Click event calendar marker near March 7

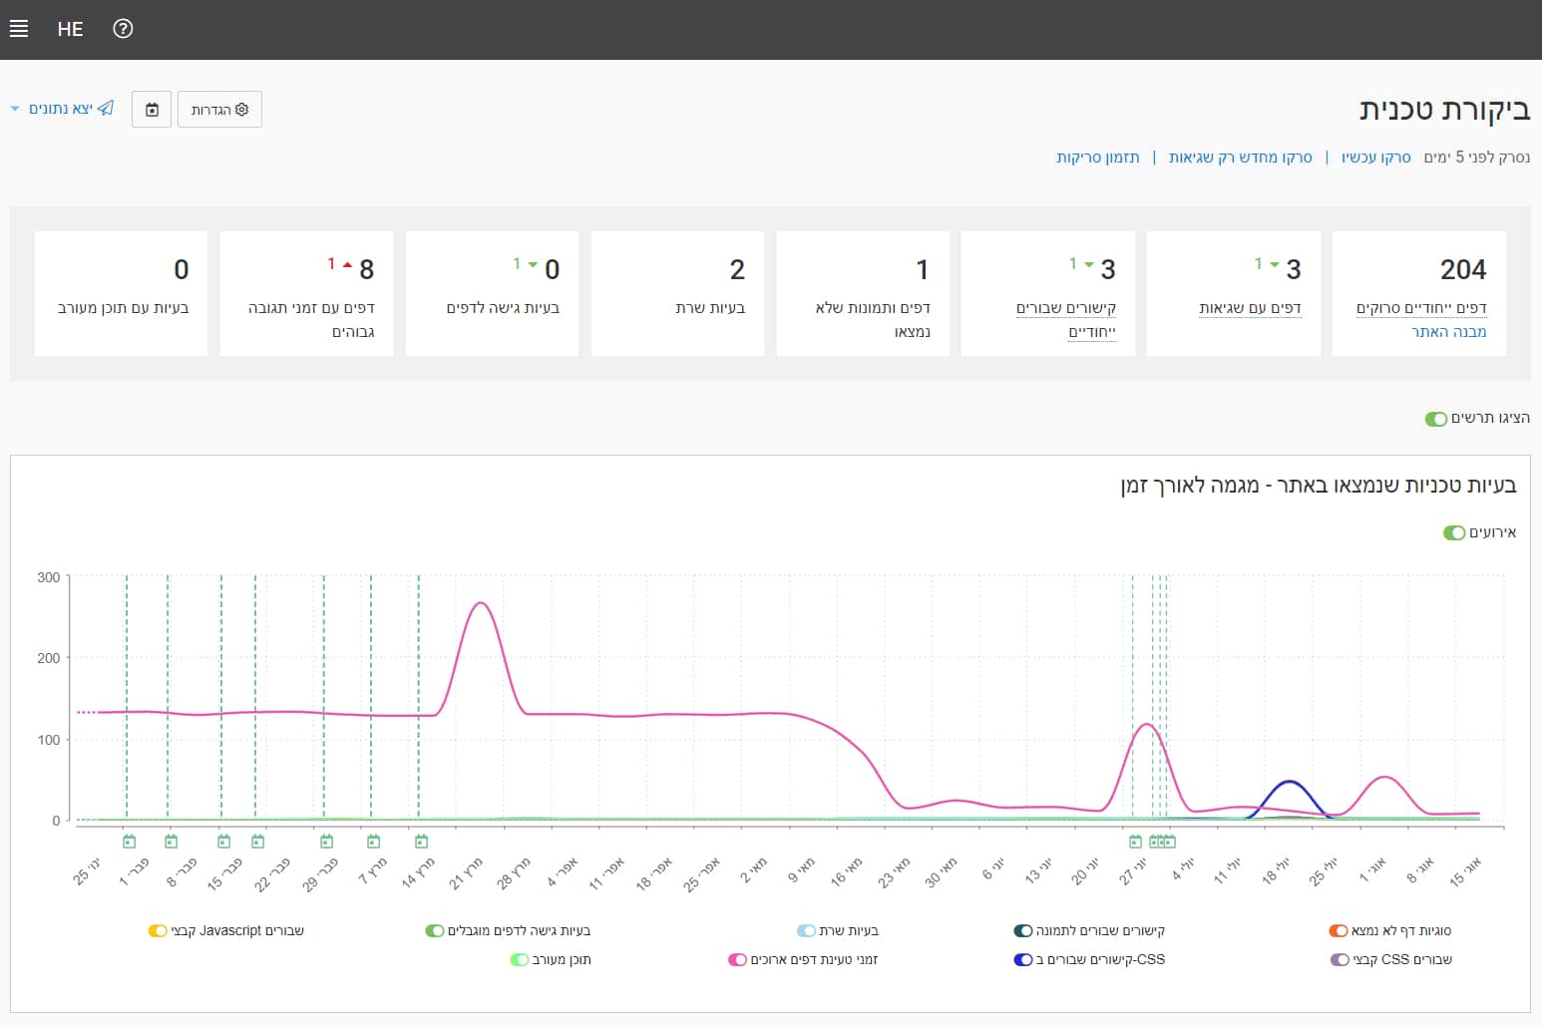[373, 842]
